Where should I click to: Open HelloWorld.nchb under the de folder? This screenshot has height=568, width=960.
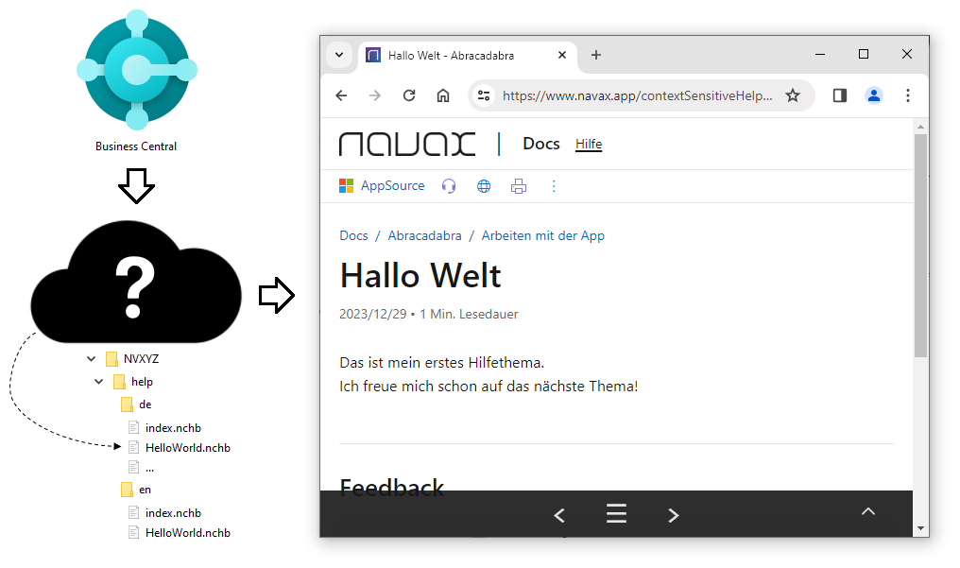(180, 448)
